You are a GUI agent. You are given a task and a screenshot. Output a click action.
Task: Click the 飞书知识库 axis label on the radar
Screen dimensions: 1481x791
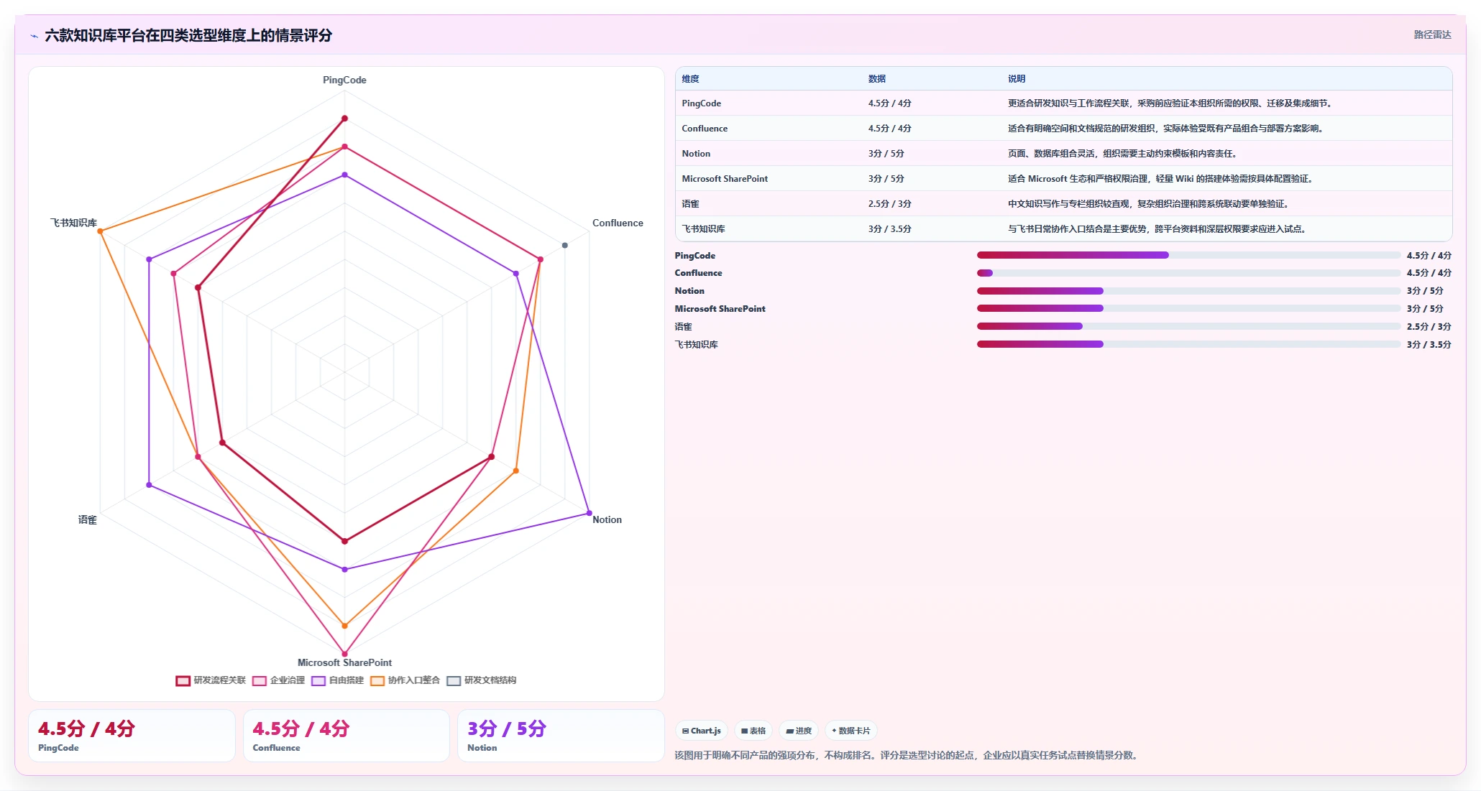(73, 223)
